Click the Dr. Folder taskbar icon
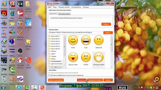Viewport: 161px width, 90px height. pyautogui.click(x=42, y=87)
